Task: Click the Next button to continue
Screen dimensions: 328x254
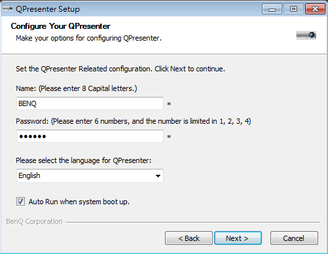Action: [x=238, y=238]
